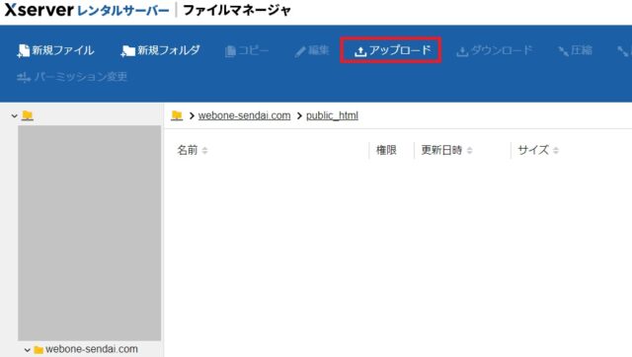Sort file list by 更新日時 column
The height and width of the screenshot is (357, 632).
(x=446, y=150)
